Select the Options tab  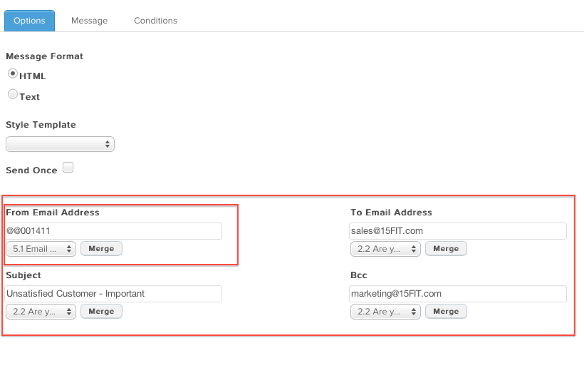pyautogui.click(x=29, y=21)
